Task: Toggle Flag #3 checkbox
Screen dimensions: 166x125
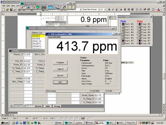Action: coord(140,29)
